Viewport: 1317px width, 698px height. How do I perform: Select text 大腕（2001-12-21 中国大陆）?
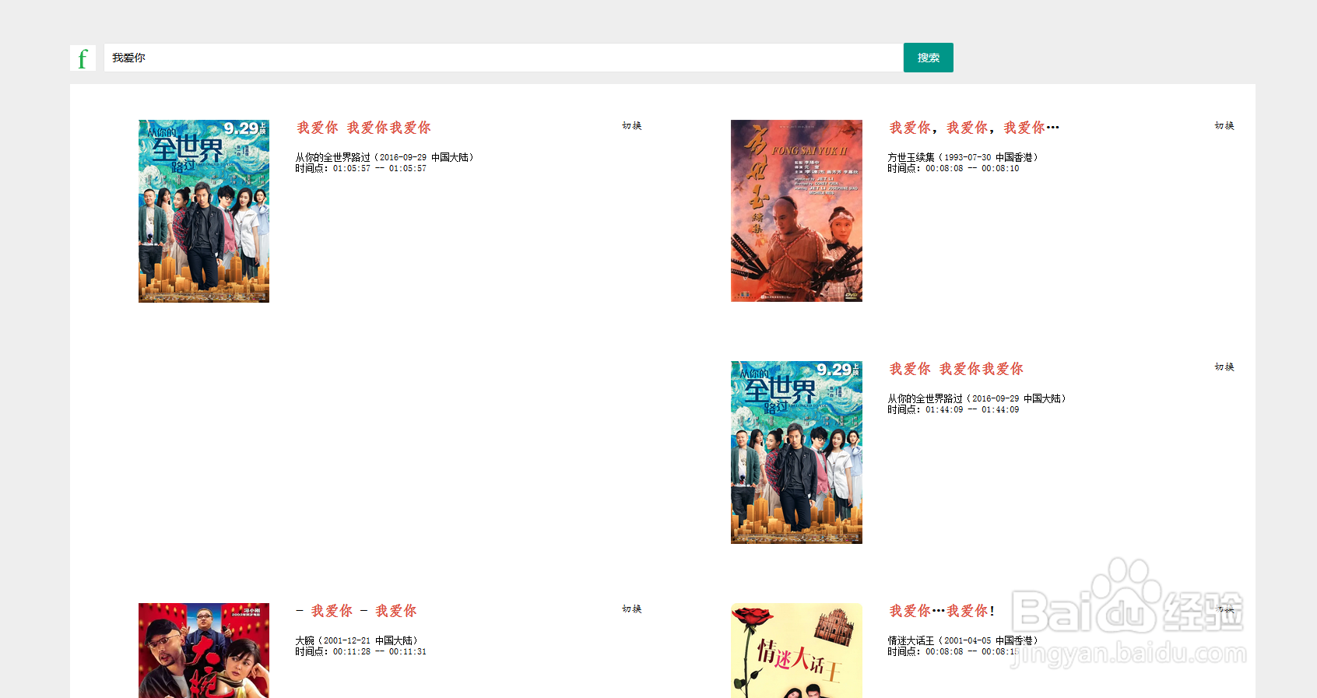(x=356, y=640)
